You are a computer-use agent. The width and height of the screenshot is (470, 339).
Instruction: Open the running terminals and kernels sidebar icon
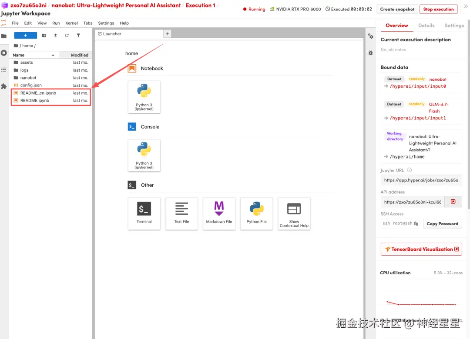click(4, 53)
